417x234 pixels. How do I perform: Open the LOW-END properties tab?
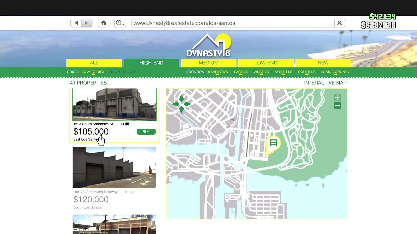(266, 63)
